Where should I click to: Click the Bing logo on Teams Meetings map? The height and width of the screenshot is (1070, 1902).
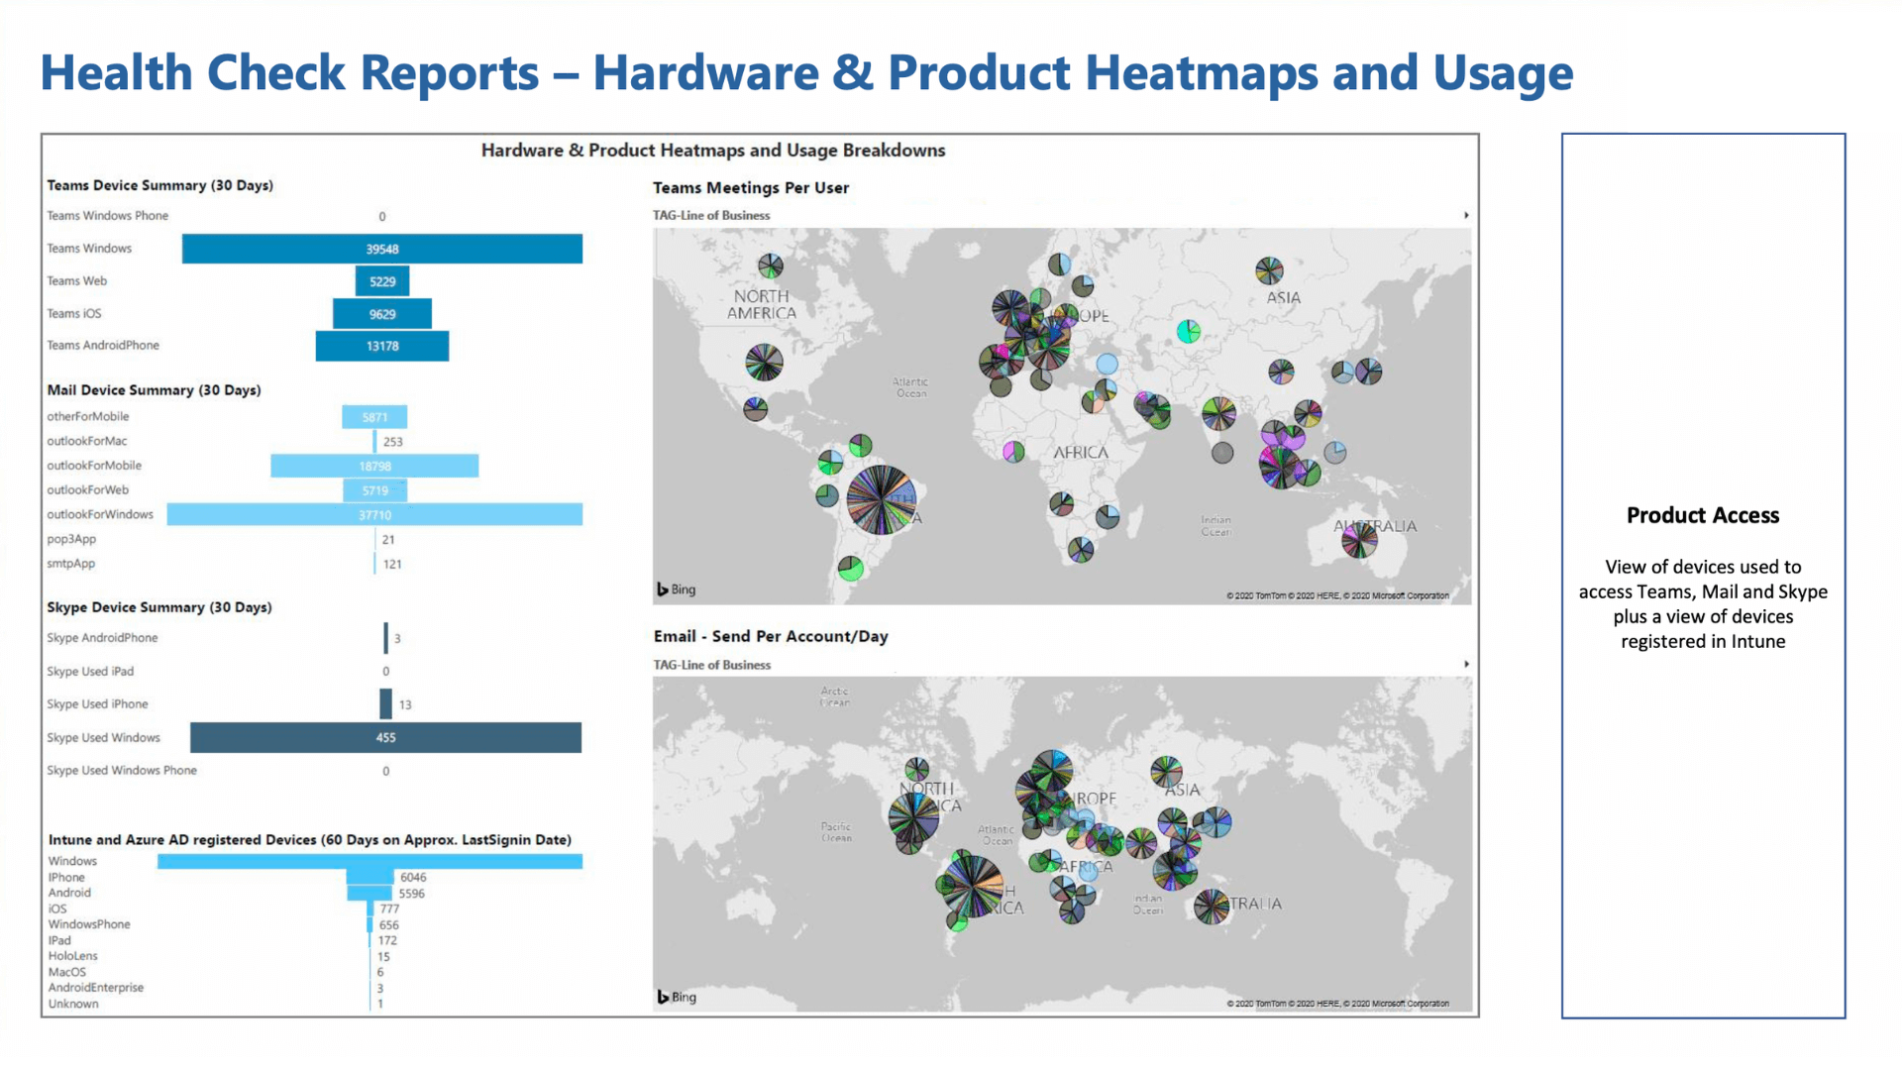[676, 589]
